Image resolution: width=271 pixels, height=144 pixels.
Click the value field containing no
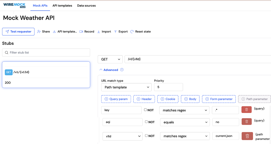tap(226, 122)
